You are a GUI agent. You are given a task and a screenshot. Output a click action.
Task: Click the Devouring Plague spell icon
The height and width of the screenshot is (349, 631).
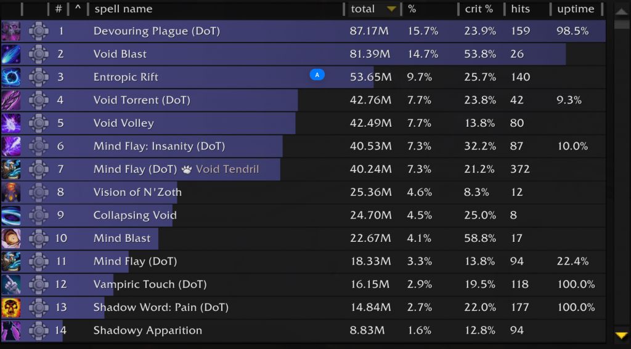click(11, 31)
